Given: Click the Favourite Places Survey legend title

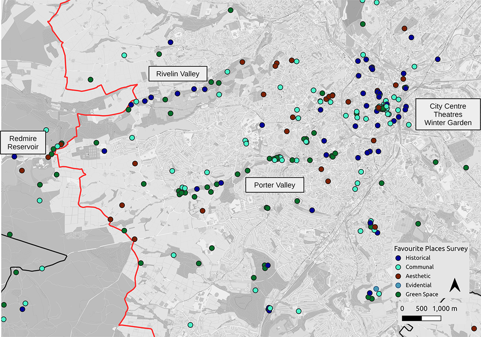Looking at the screenshot, I should click(x=430, y=248).
